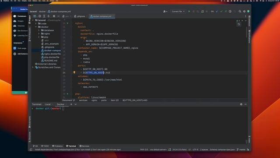Hide terminal panel with minus icon

245,104
